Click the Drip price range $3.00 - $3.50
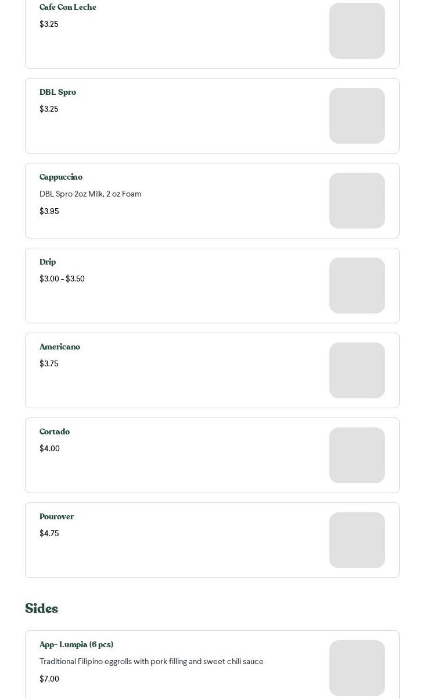 click(62, 279)
